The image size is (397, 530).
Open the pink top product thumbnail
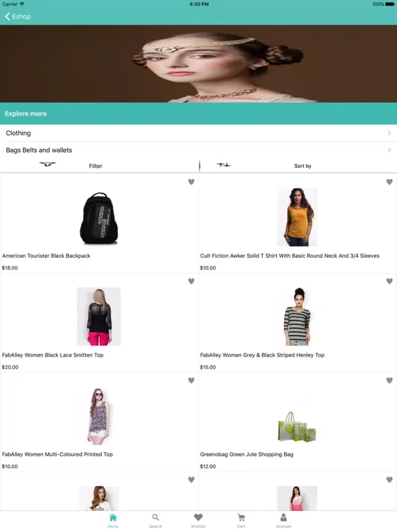click(297, 498)
